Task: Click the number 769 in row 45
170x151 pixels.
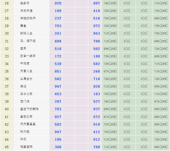Action: click(97, 147)
